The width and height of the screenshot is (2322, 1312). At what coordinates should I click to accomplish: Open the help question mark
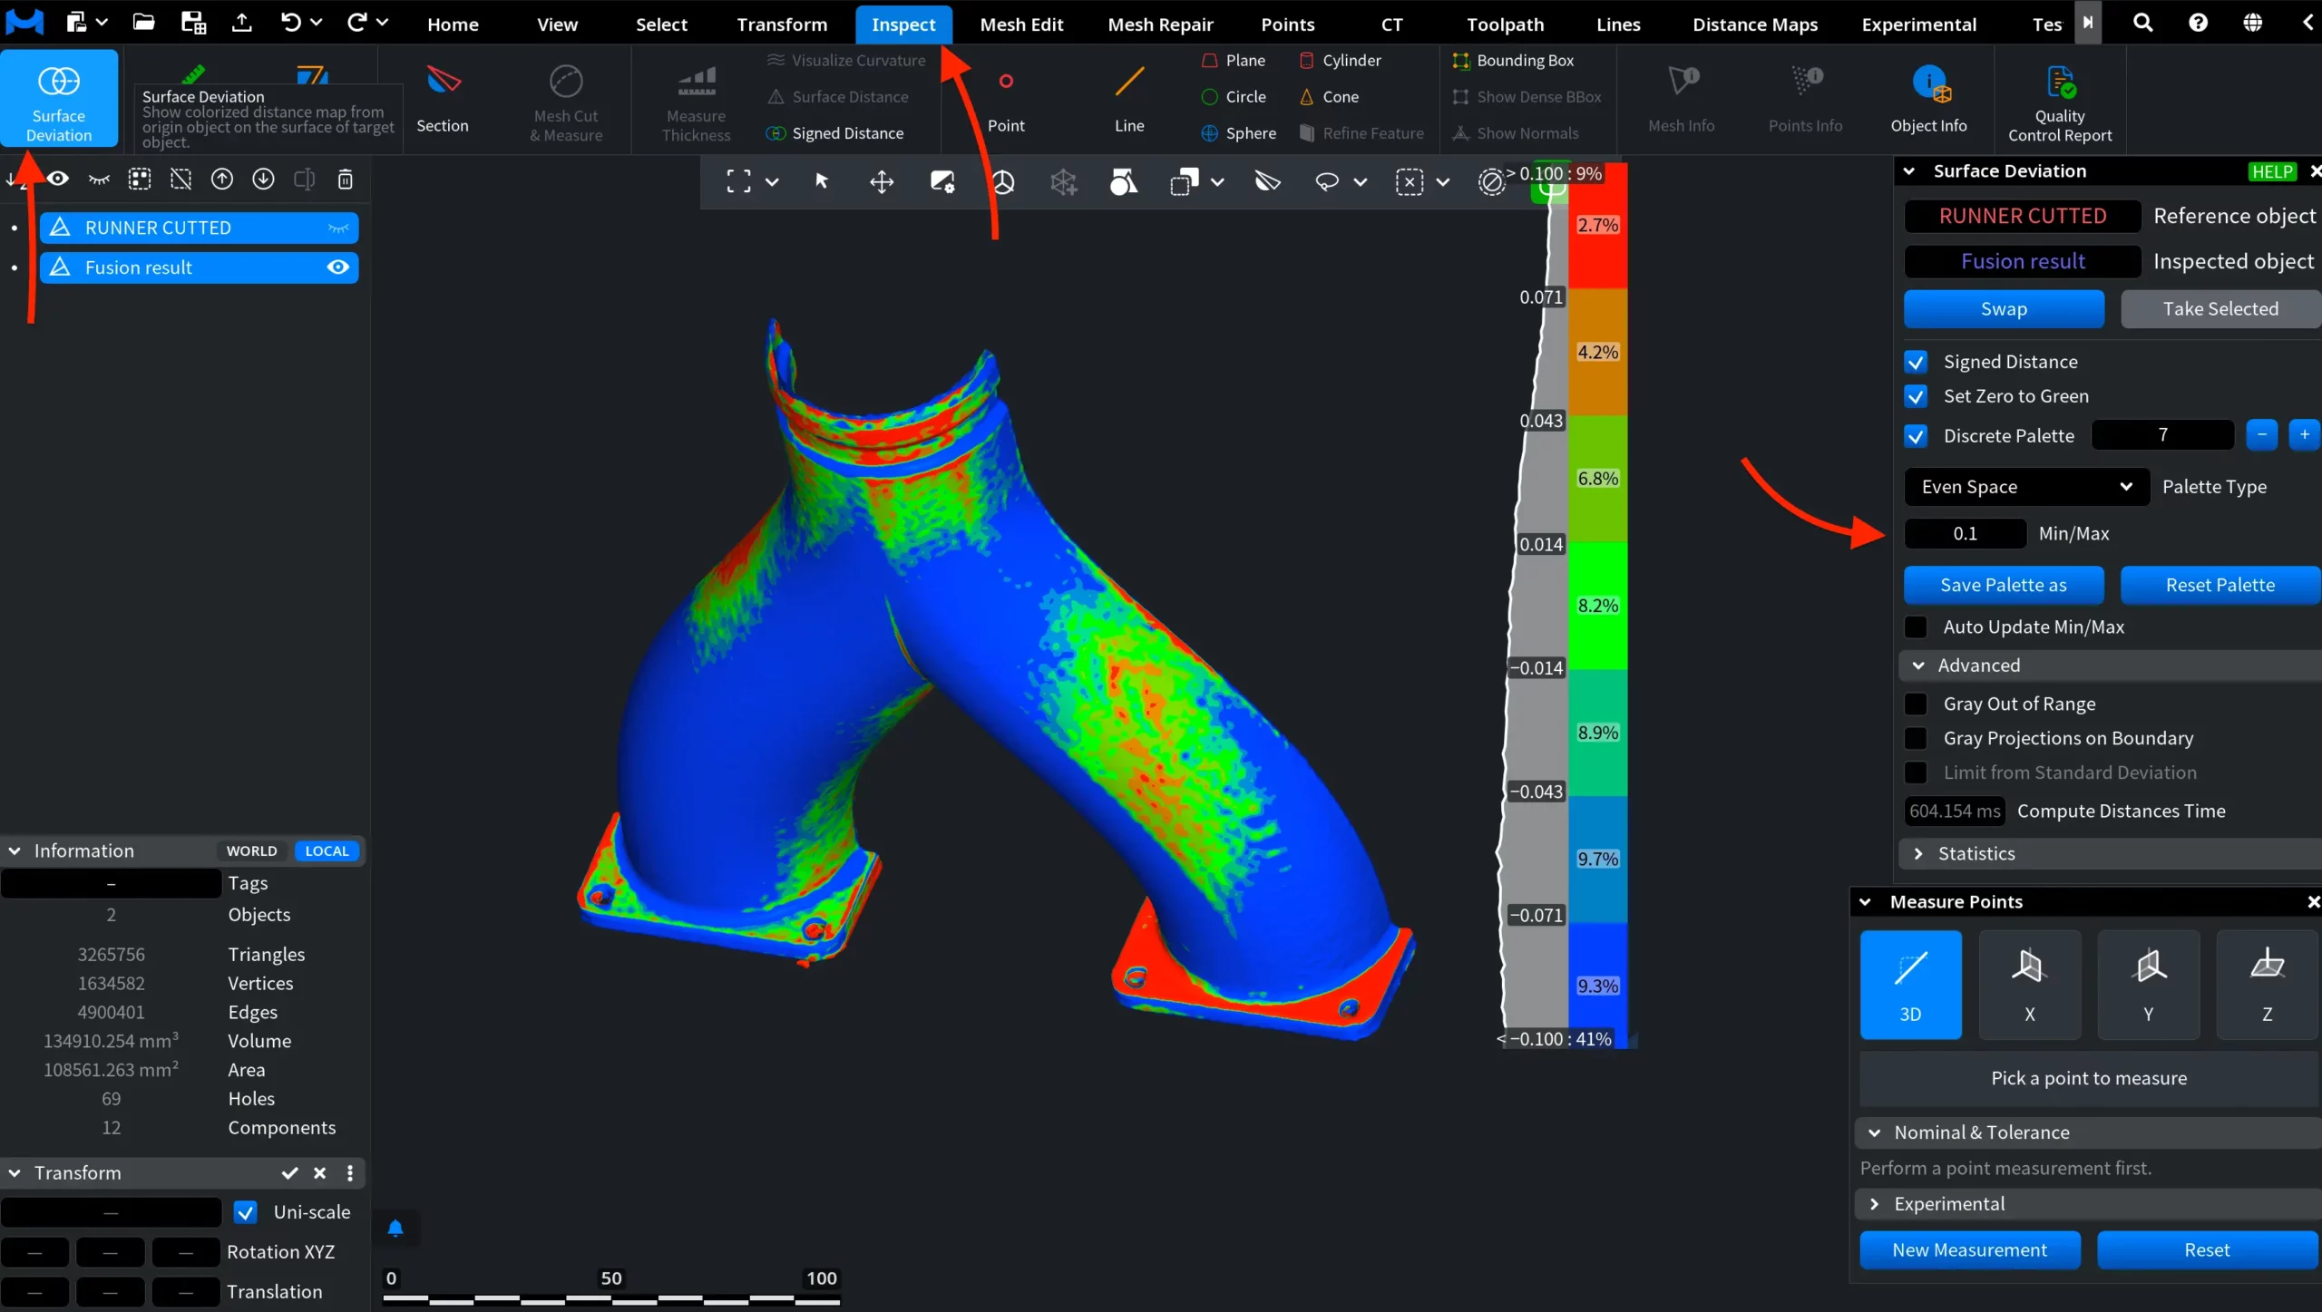(2199, 23)
